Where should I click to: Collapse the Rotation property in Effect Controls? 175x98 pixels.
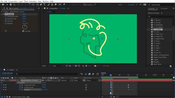(x=4, y=23)
